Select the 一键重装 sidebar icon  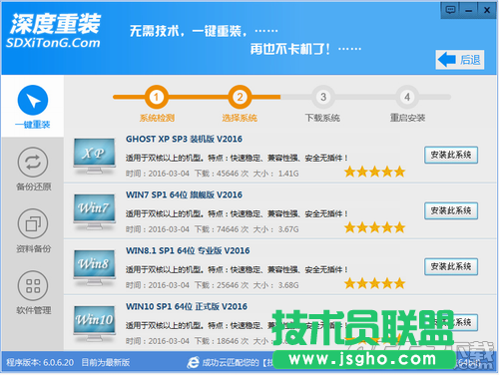(33, 100)
